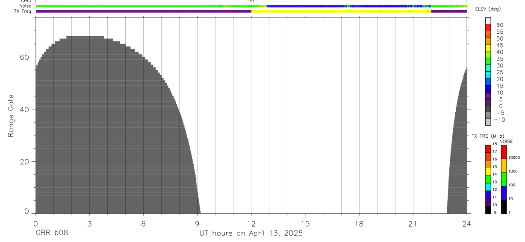Click the 'NOISE' legend title

(x=506, y=141)
